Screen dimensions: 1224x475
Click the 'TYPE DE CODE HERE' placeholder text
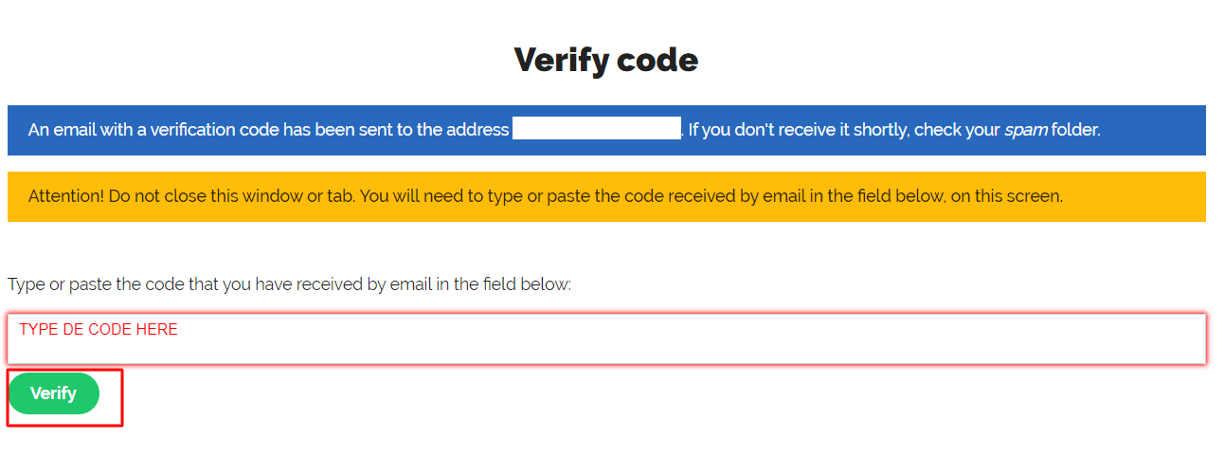click(x=99, y=330)
